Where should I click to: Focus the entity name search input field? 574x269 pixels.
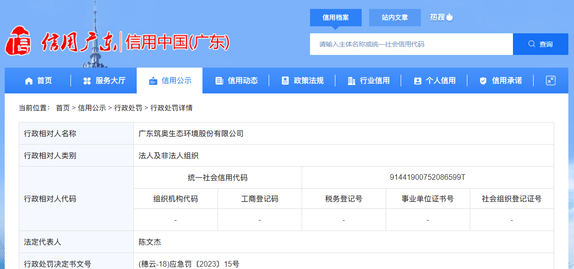[x=411, y=44]
